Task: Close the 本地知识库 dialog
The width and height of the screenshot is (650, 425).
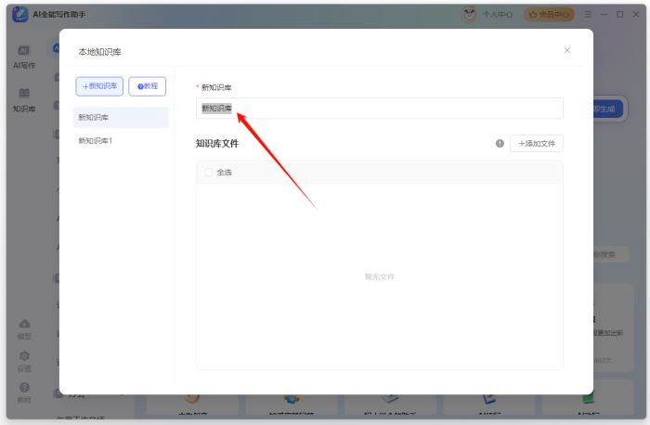Action: click(x=567, y=50)
